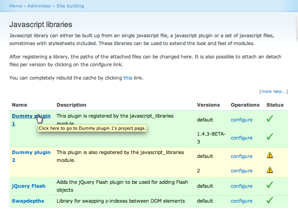The height and width of the screenshot is (223, 298).
Task: Configure the jQuery Flash library
Action: (x=241, y=186)
